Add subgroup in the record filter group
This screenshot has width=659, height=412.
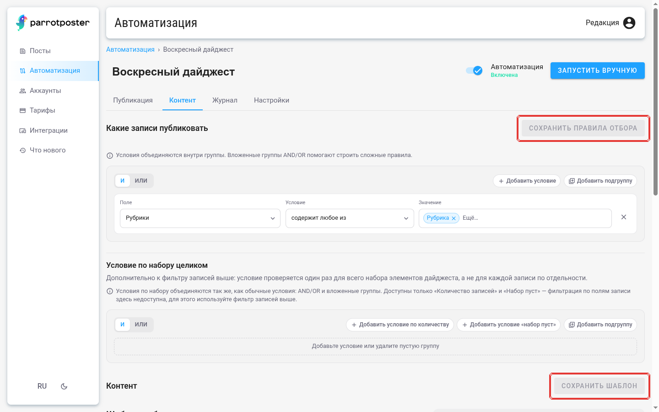click(600, 181)
